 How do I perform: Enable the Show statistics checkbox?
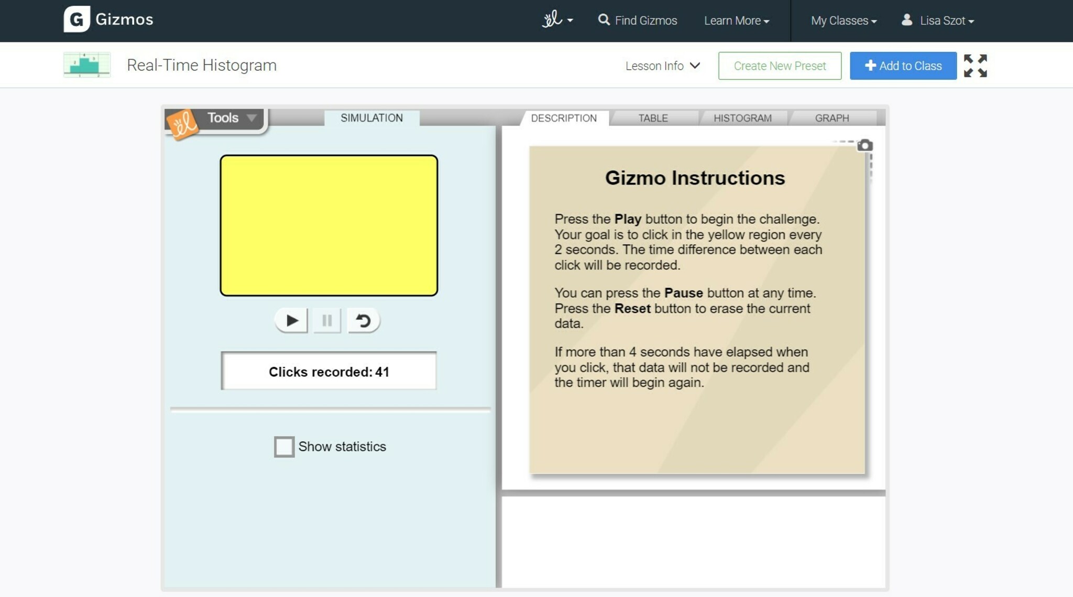click(x=284, y=447)
